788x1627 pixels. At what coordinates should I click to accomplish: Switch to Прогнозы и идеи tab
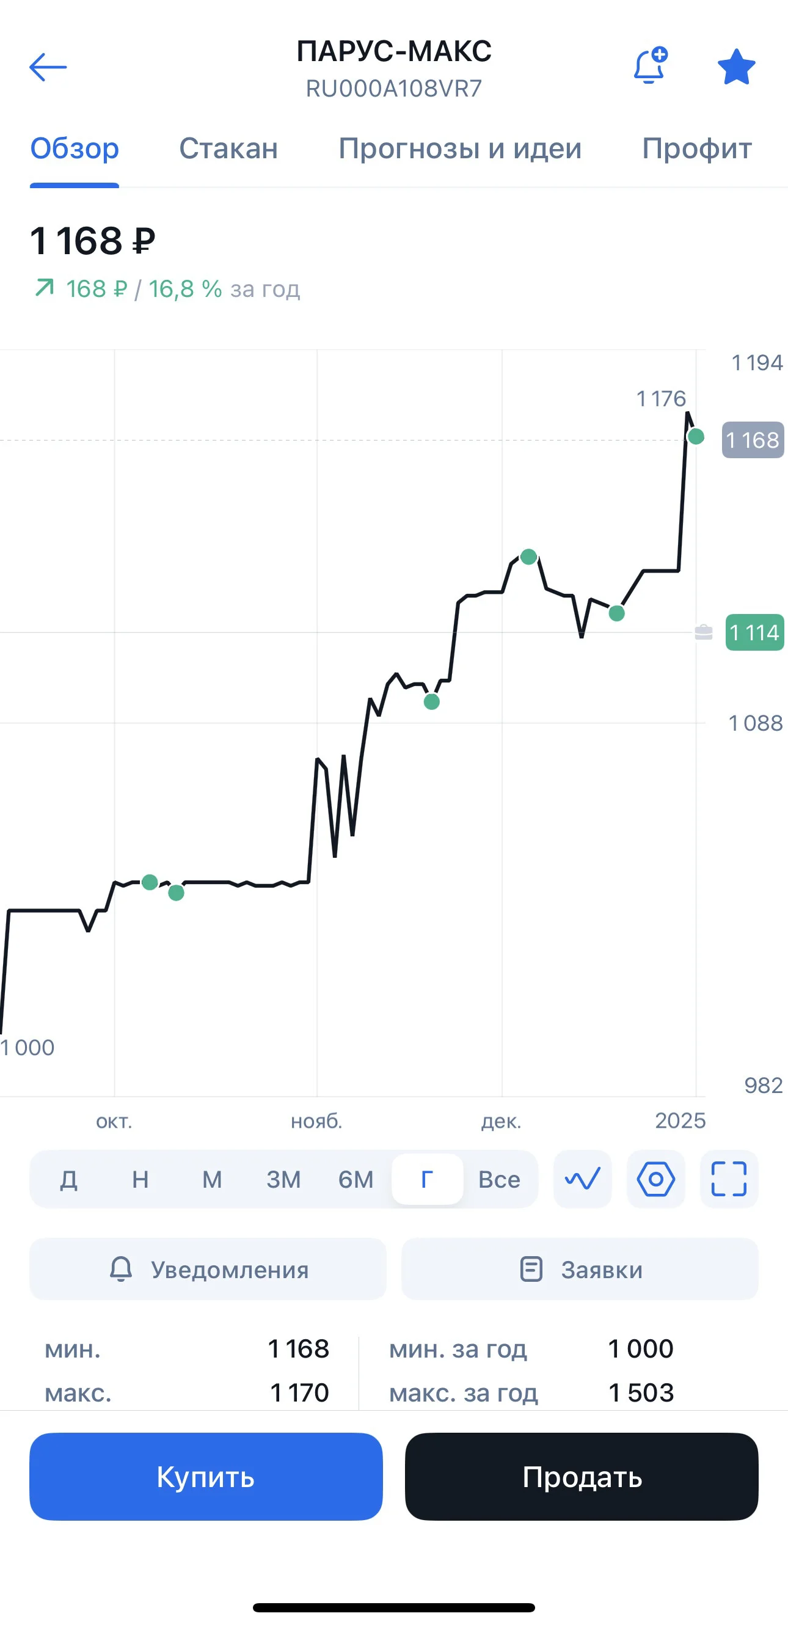(x=459, y=148)
